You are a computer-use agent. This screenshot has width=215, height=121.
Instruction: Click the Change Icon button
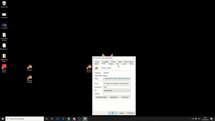click(114, 97)
